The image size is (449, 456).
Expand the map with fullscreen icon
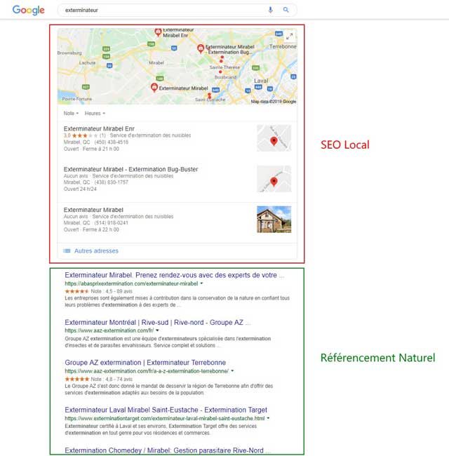coord(289,36)
